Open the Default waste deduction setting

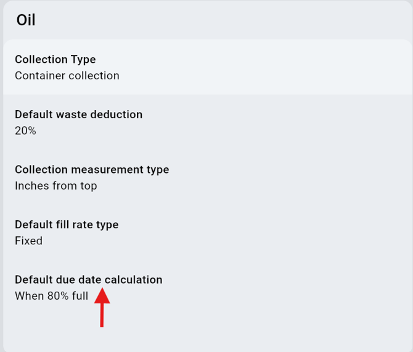tap(78, 114)
